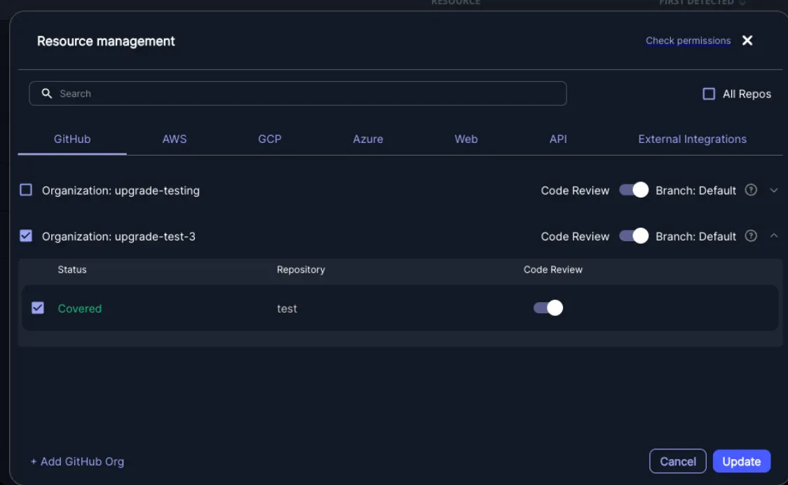The image size is (788, 485).
Task: Open help icon for upgrade-testing branch
Action: 751,190
